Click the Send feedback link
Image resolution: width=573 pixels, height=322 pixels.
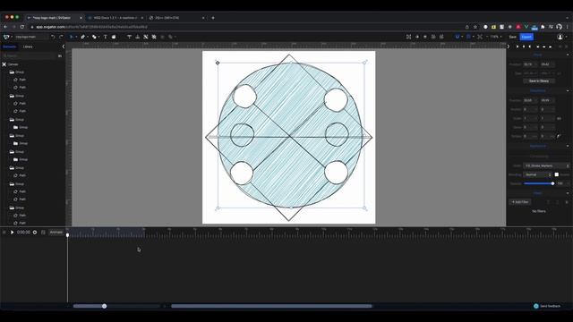click(x=547, y=306)
